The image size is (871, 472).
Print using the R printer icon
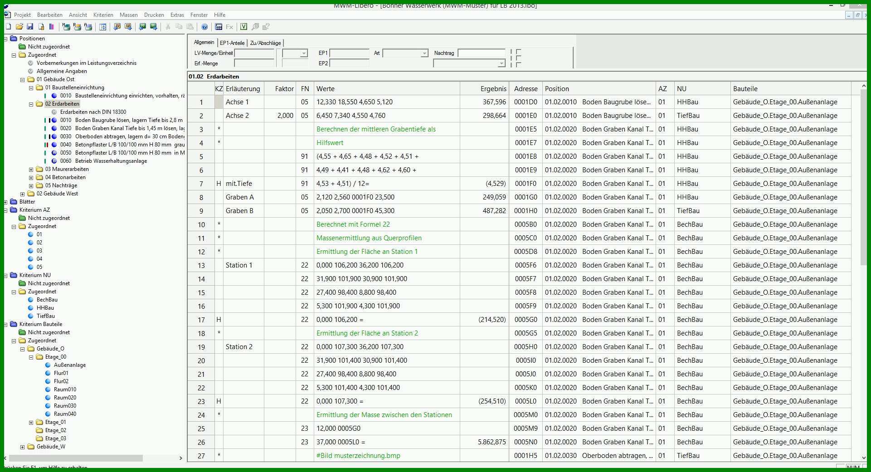click(77, 27)
